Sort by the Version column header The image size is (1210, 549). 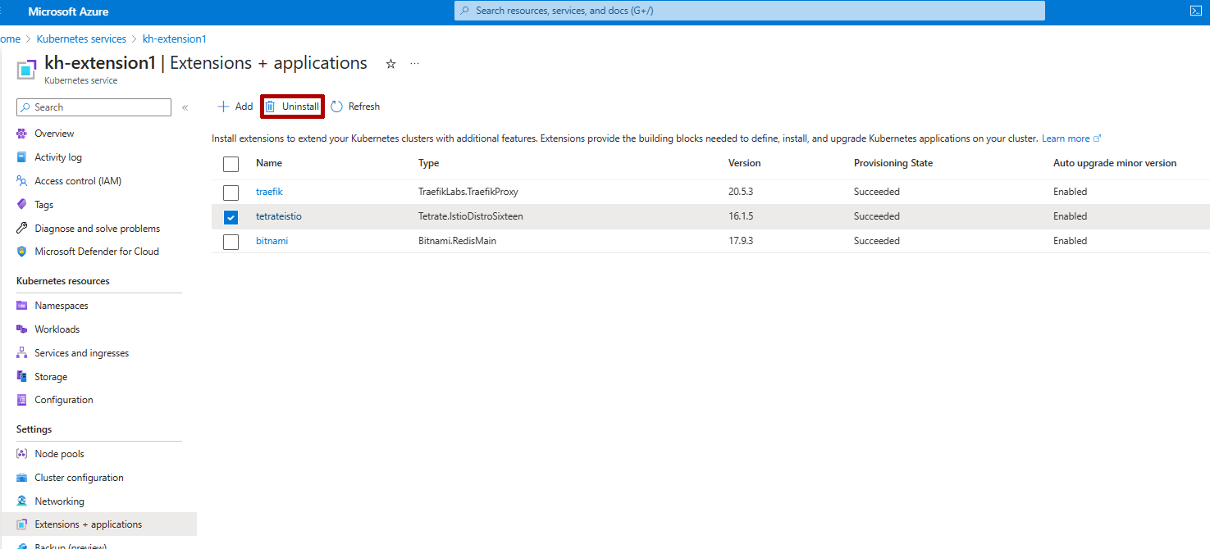tap(745, 163)
